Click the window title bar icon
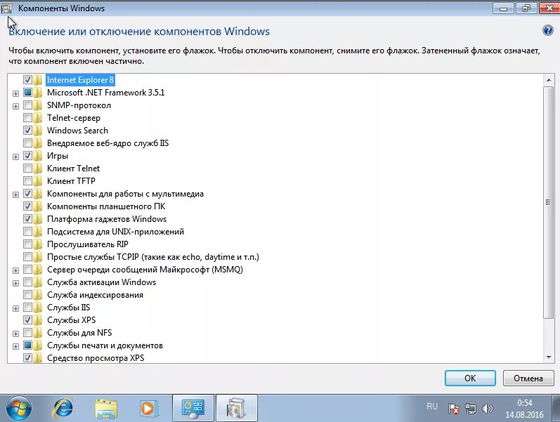 point(7,8)
